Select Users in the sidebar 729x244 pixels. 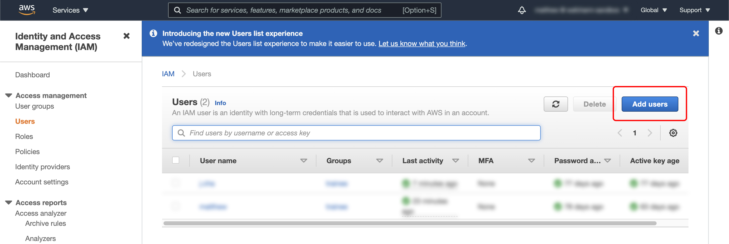coord(25,121)
